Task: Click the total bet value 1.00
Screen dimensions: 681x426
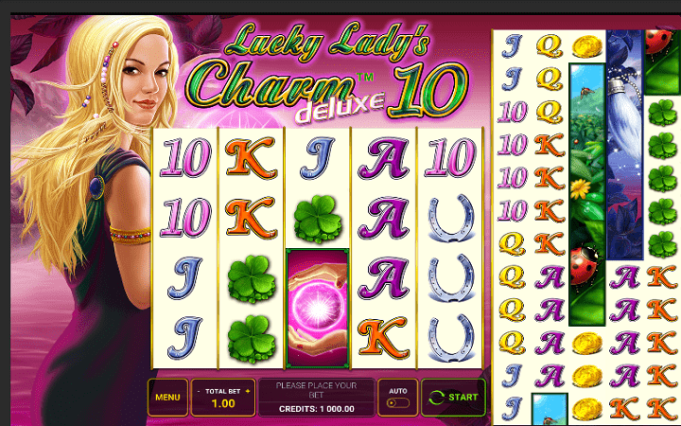Action: (223, 403)
